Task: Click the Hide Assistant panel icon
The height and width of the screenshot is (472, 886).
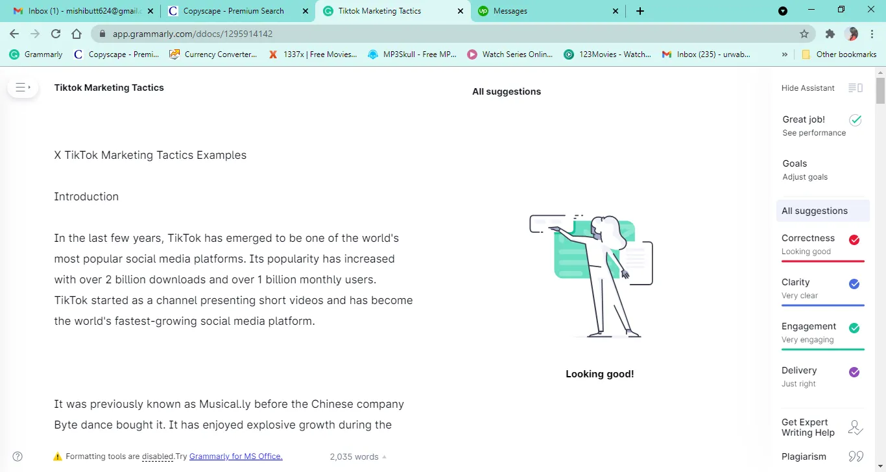Action: 856,88
